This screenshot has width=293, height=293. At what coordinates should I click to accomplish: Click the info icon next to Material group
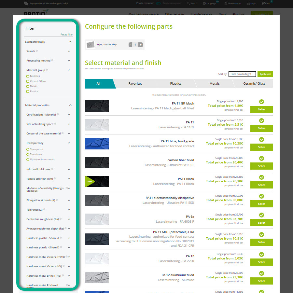click(x=47, y=70)
